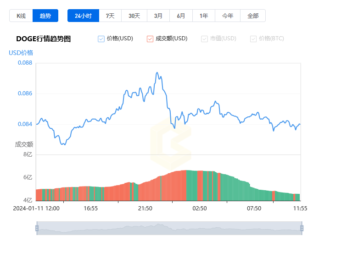
Task: Switch to the K线 chart view
Action: click(21, 16)
